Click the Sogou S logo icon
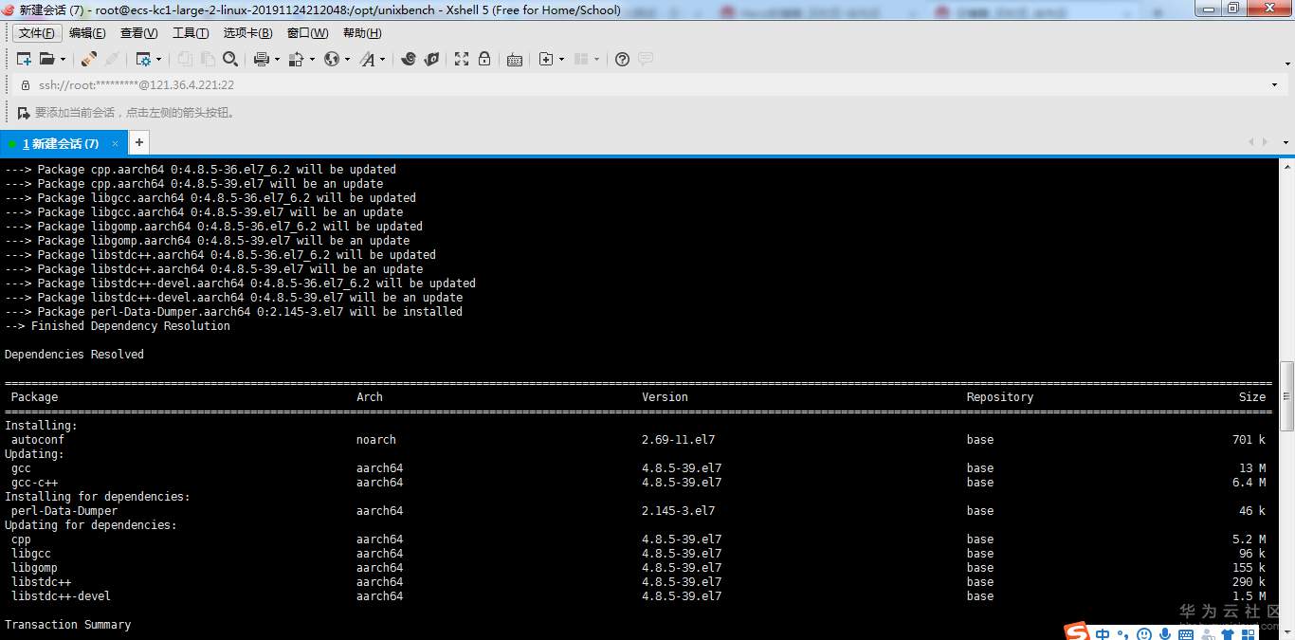 1076,631
